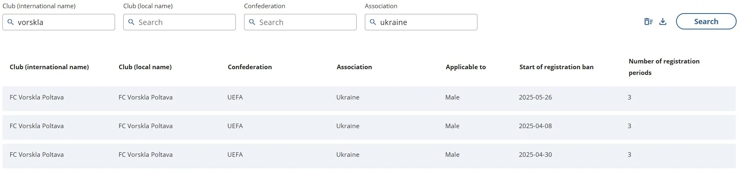
Task: Click the magnifier icon in the Association field
Action: tap(373, 22)
